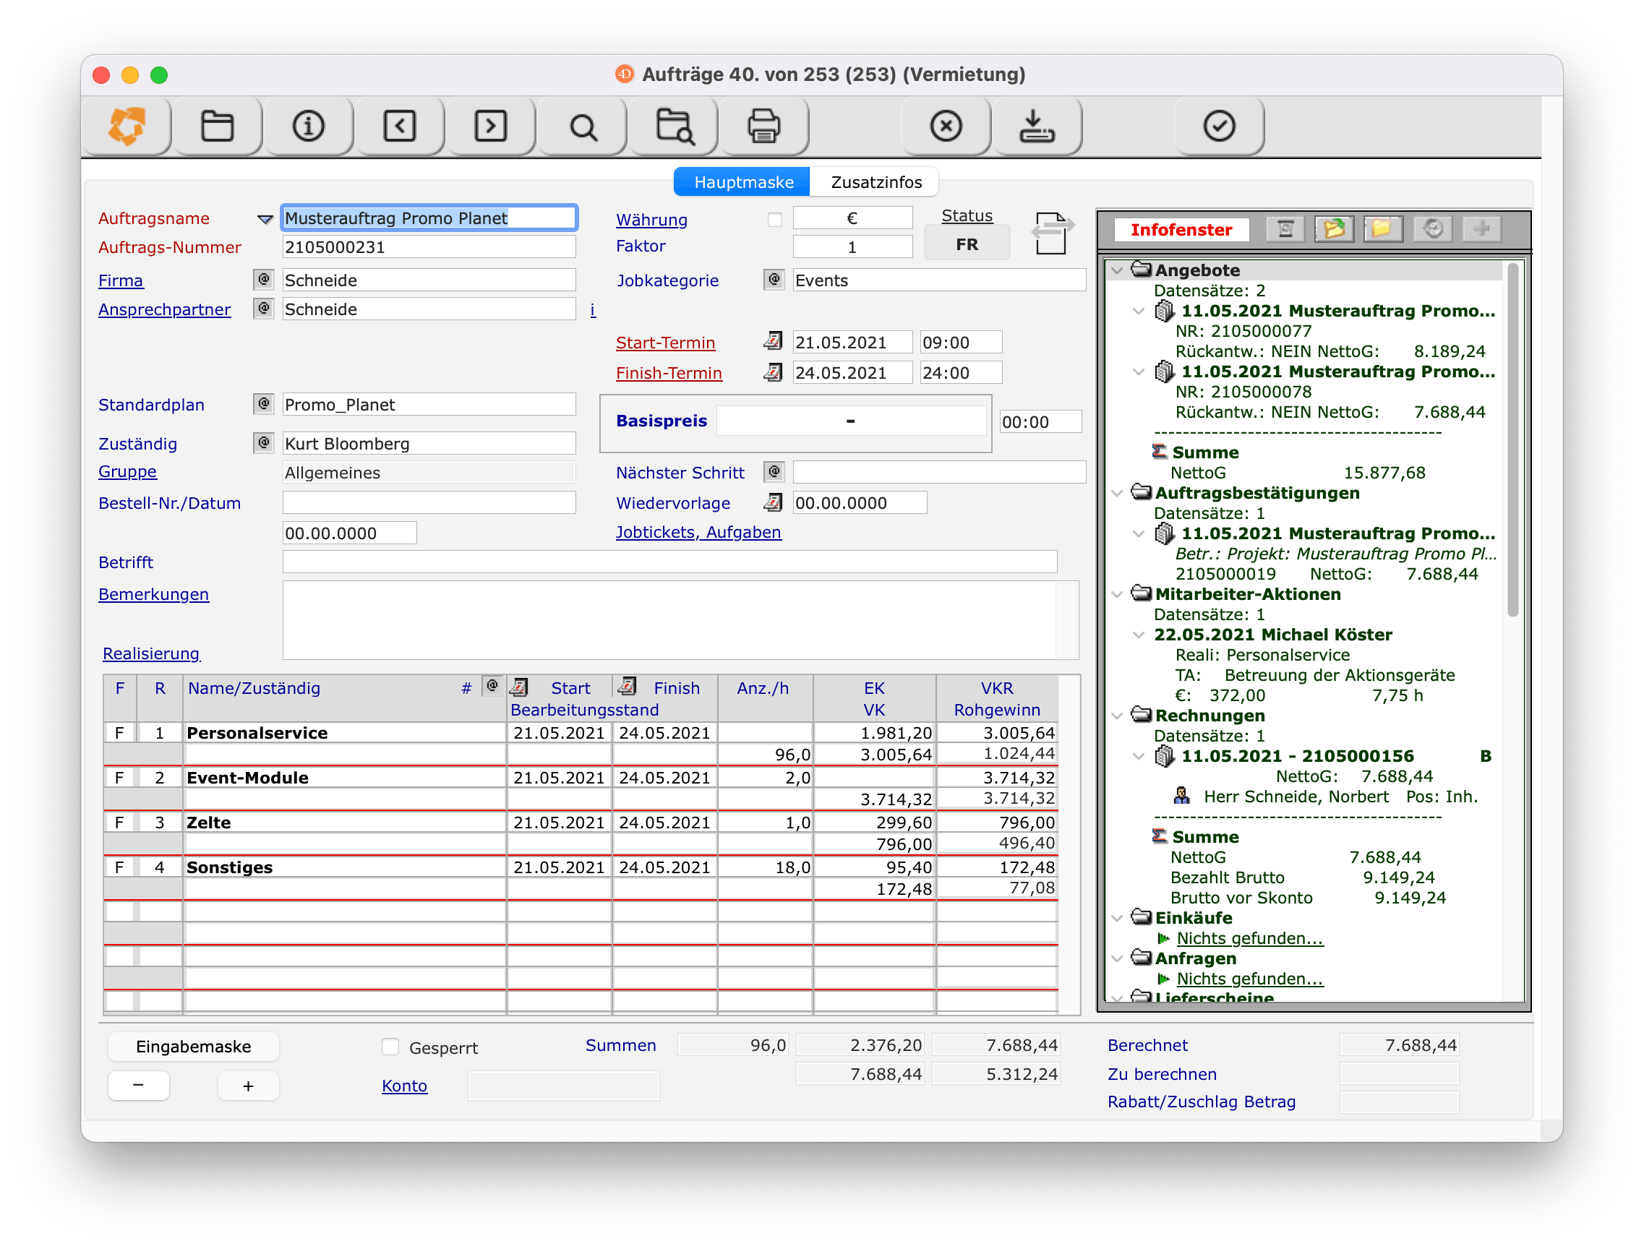This screenshot has height=1249, width=1644.
Task: Toggle the Gesperrt checkbox
Action: point(390,1047)
